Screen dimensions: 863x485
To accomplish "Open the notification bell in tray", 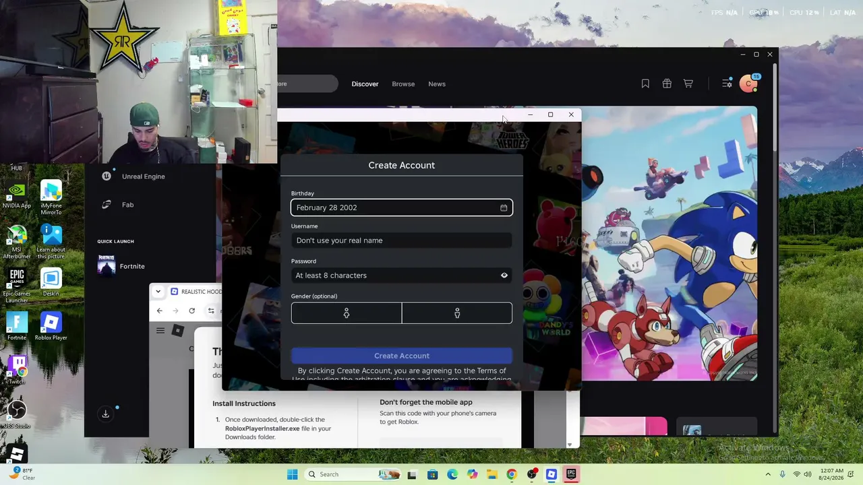I will pos(852,474).
